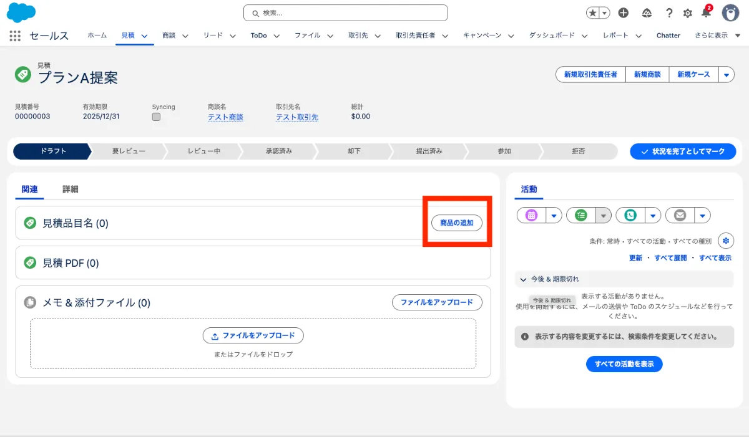Select the 却下 path stage
Viewport: 749px width, 437px height.
[354, 151]
